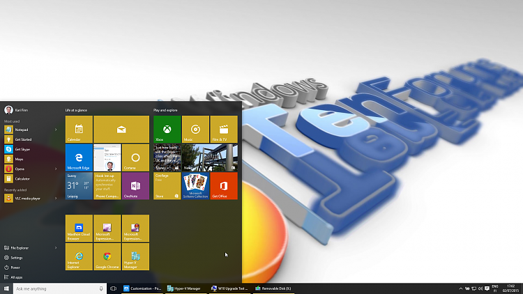The width and height of the screenshot is (523, 294).
Task: Open the Music tile
Action: pyautogui.click(x=195, y=130)
